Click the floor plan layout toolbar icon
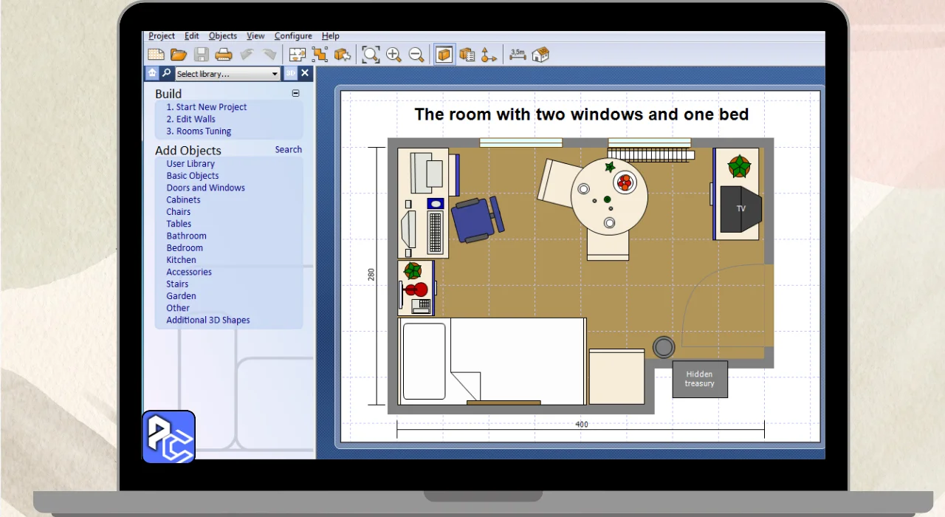The height and width of the screenshot is (517, 945). point(297,55)
